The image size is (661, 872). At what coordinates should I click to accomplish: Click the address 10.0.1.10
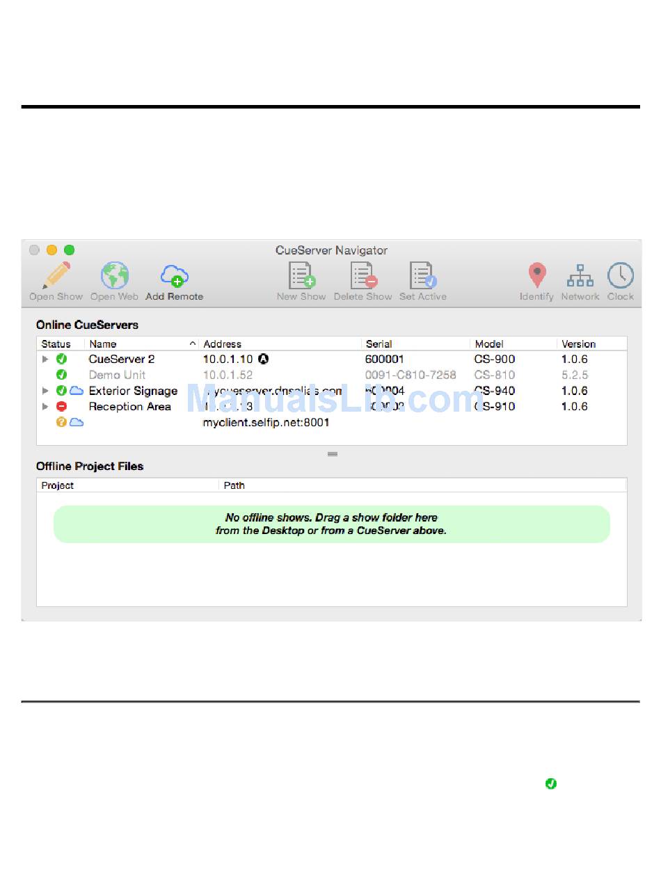[x=228, y=360]
